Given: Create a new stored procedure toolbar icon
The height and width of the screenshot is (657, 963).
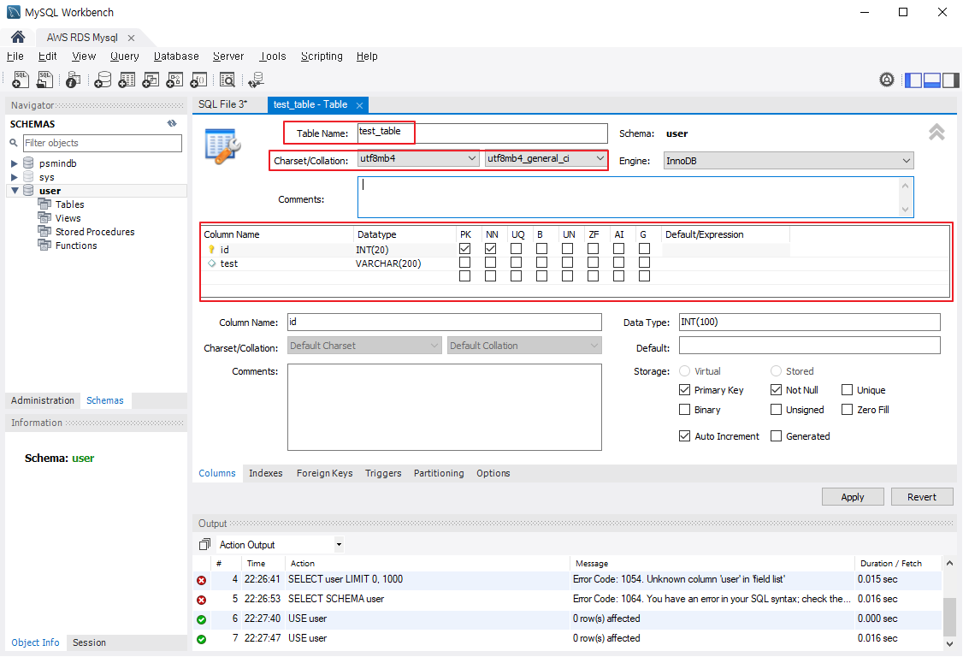Looking at the screenshot, I should pos(174,80).
